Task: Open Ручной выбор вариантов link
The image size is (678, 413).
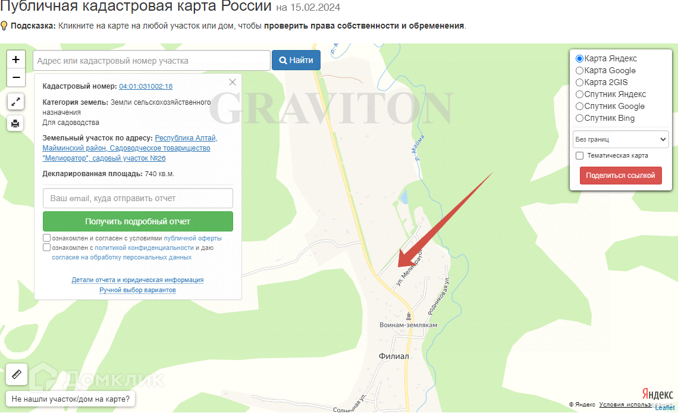Action: tap(137, 290)
